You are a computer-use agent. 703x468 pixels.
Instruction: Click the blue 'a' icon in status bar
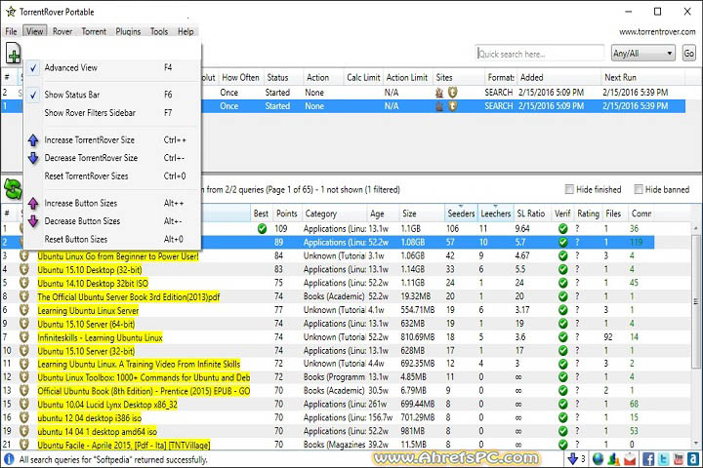pyautogui.click(x=693, y=459)
